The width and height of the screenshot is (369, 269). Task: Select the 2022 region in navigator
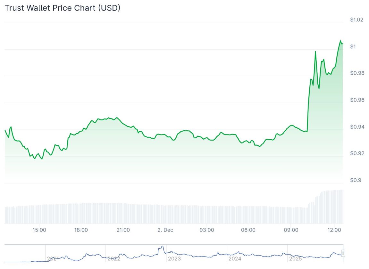click(x=114, y=258)
